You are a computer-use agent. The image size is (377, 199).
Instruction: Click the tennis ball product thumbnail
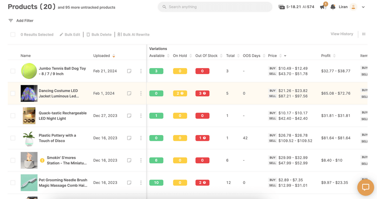29,71
